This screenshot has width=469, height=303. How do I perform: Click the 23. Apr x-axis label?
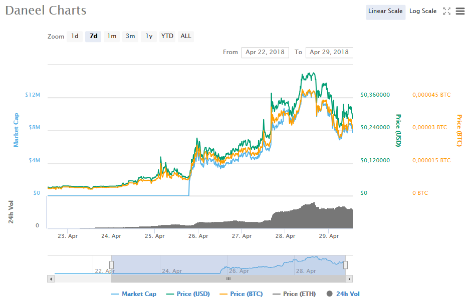[x=68, y=236]
